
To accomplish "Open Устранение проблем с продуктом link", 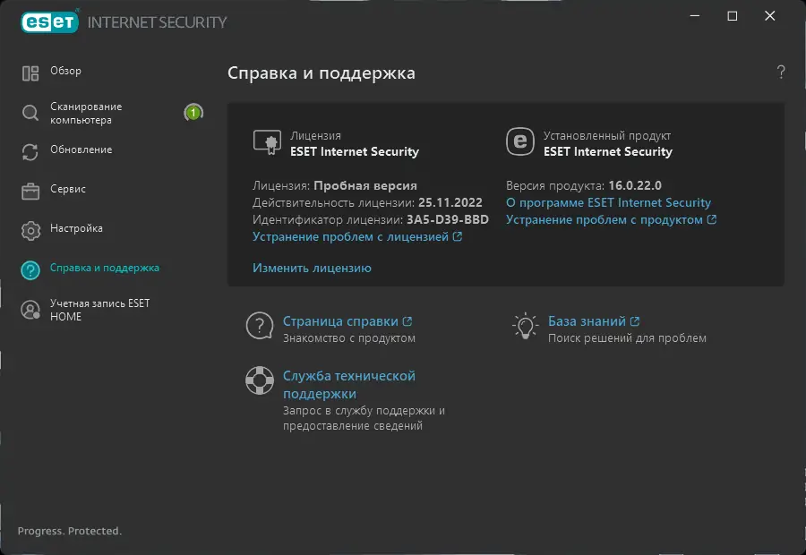I will pos(604,220).
